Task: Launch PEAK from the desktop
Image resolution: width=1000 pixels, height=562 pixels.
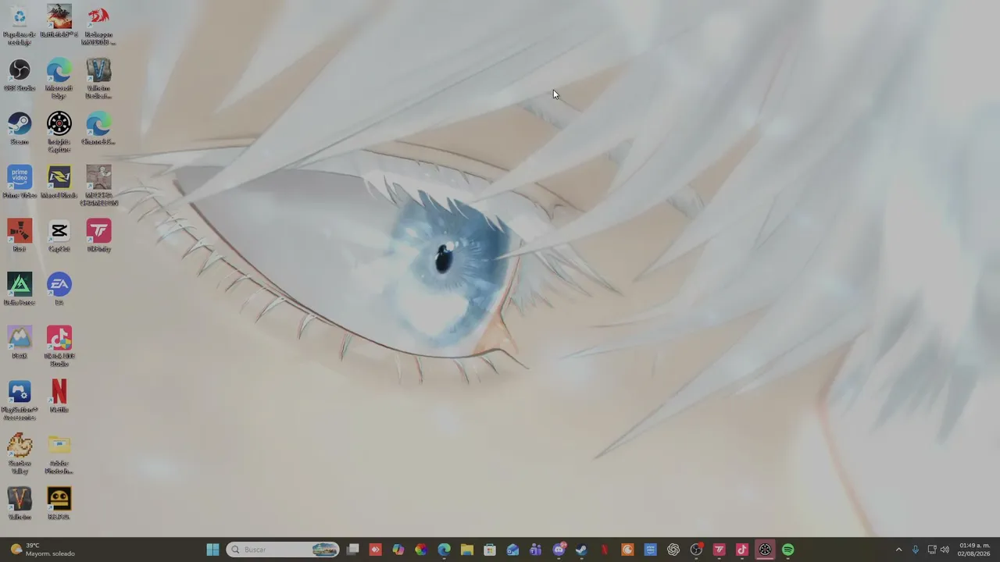Action: [x=20, y=343]
